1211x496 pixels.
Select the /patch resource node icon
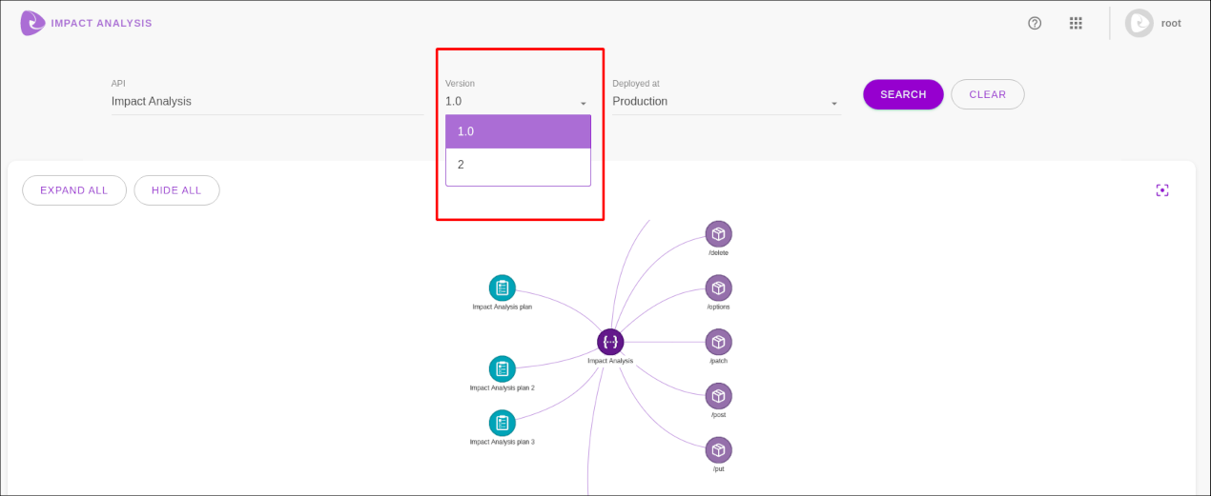718,342
